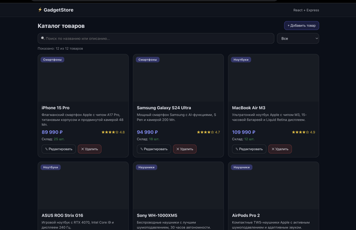
Task: Click the Смартфоны badge on Samsung card
Action: pos(147,60)
